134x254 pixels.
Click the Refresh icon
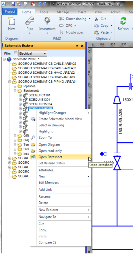(x=123, y=21)
